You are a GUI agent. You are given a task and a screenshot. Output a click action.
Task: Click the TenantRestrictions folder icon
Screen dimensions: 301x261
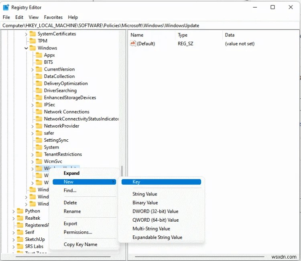coord(39,154)
